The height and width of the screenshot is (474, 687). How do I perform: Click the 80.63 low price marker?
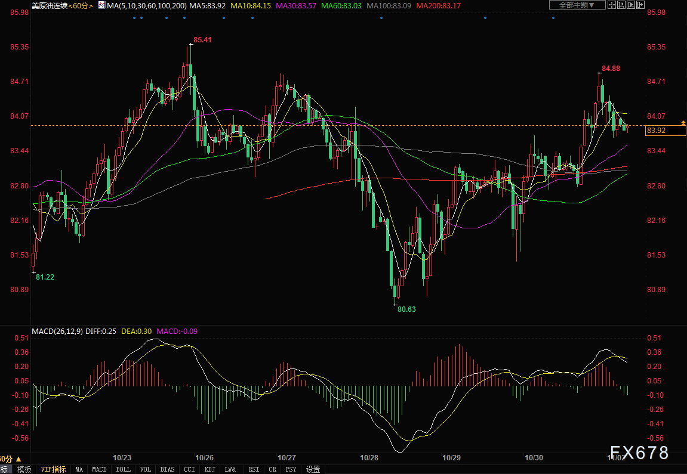point(406,309)
